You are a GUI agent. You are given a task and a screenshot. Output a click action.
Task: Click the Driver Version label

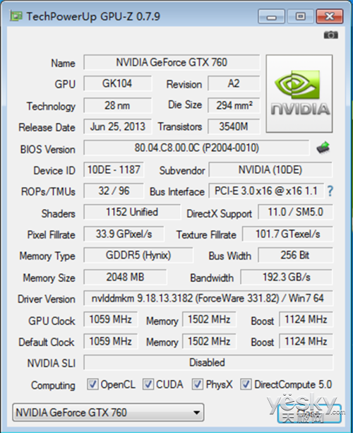click(47, 299)
